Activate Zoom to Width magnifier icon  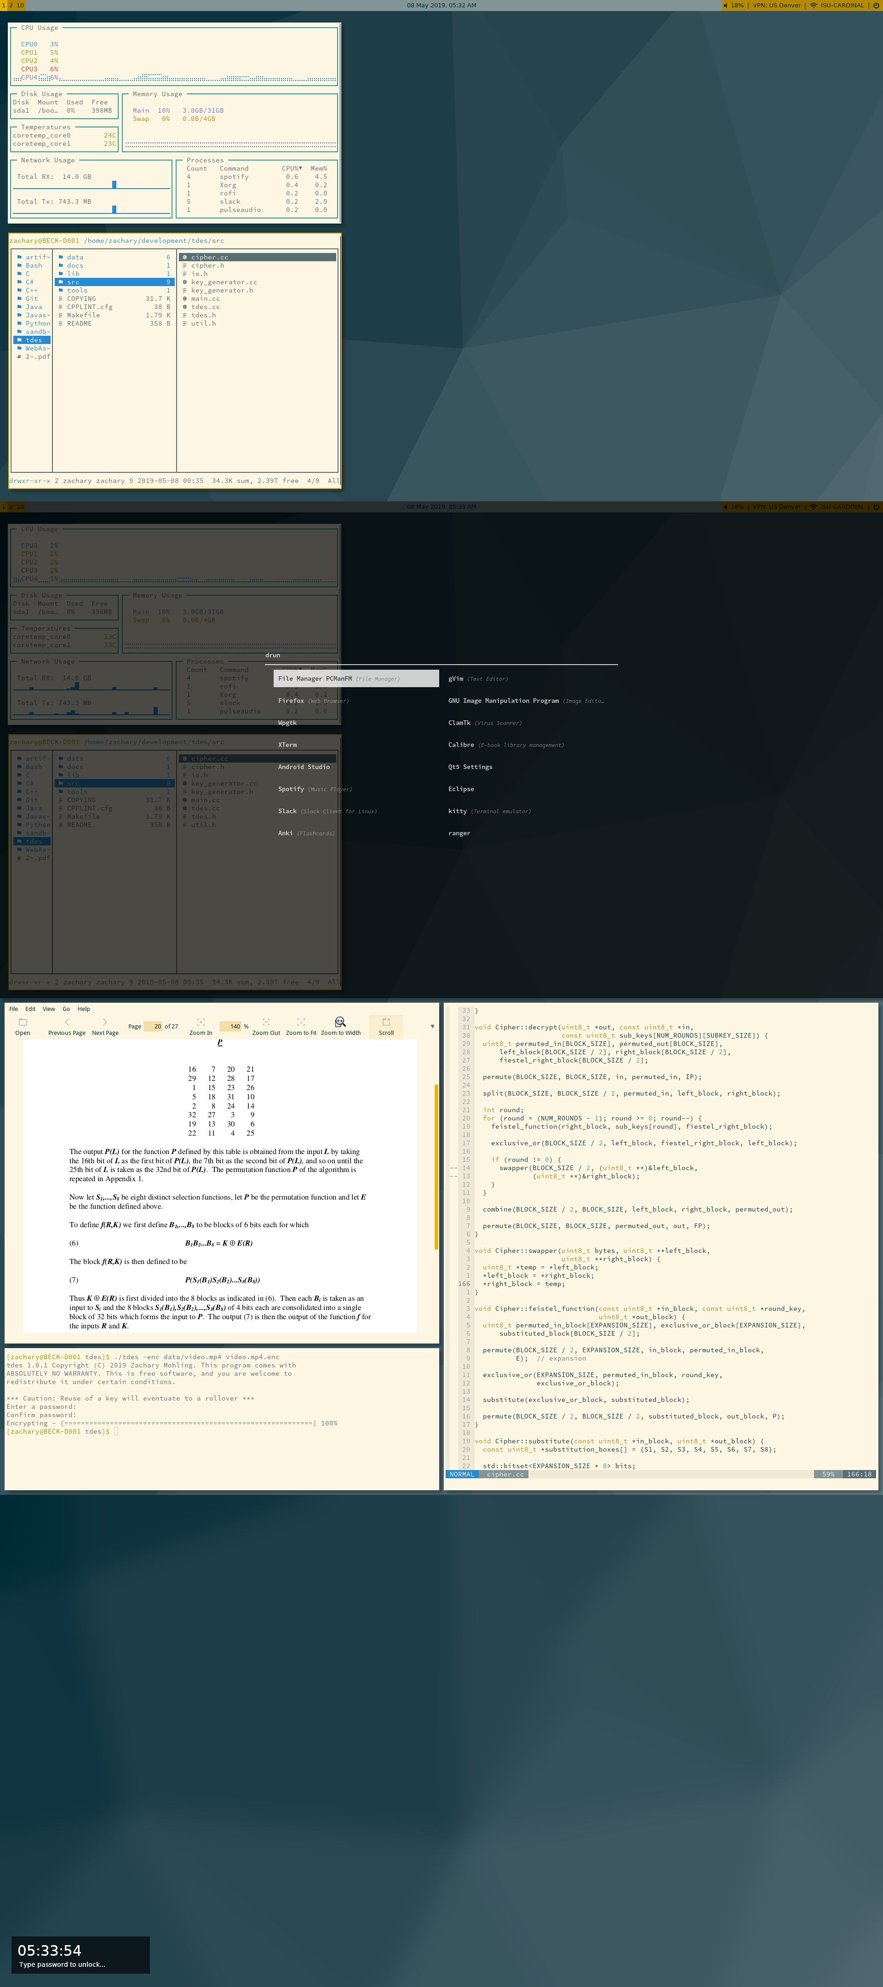point(340,1022)
